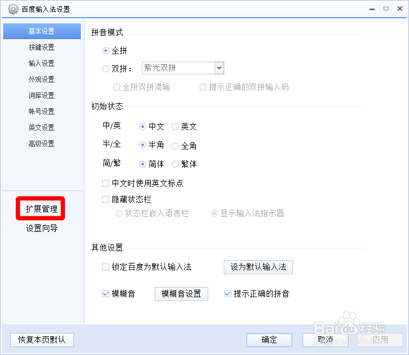Choose 英文 initial state
The image size is (409, 355).
point(175,127)
